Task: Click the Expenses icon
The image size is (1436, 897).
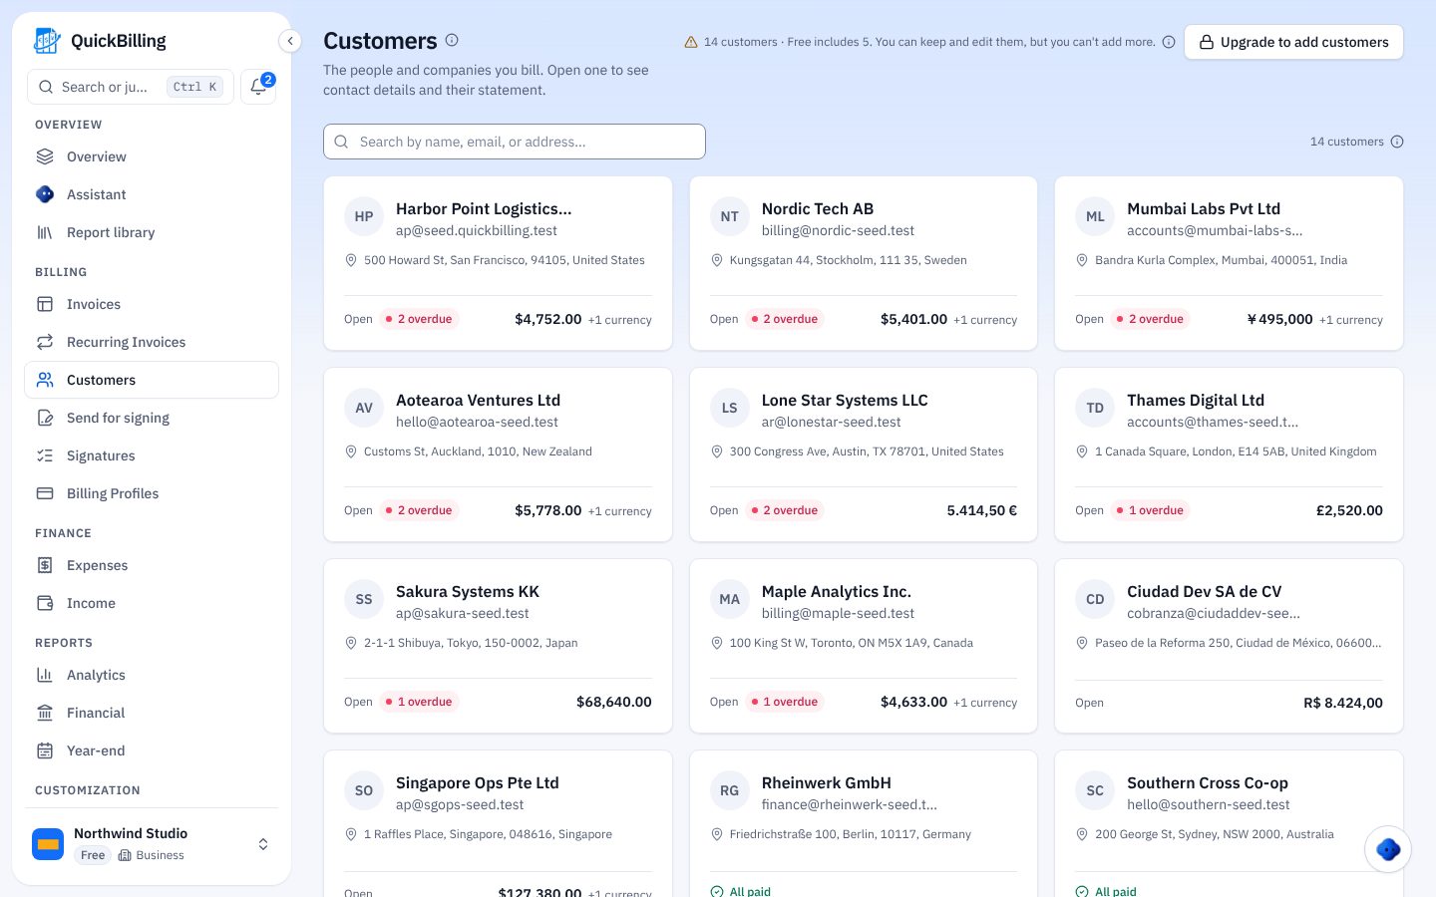Action: (45, 565)
